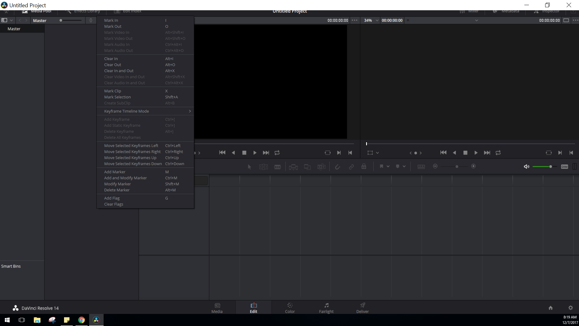This screenshot has width=579, height=326.
Task: Click Match Frame icon in source viewer
Action: pos(328,153)
